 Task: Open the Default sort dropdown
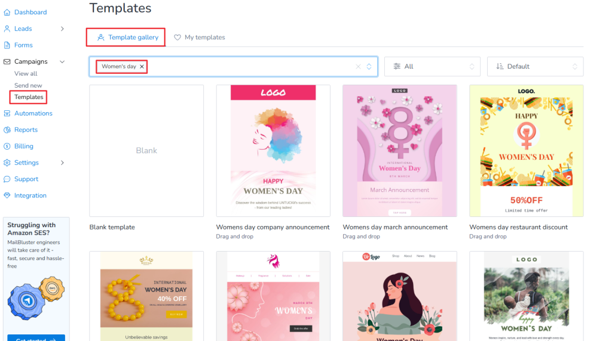coord(535,67)
